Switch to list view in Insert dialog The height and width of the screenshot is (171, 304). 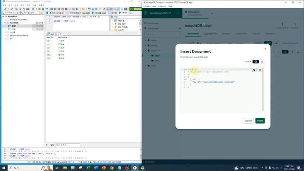coord(262,62)
